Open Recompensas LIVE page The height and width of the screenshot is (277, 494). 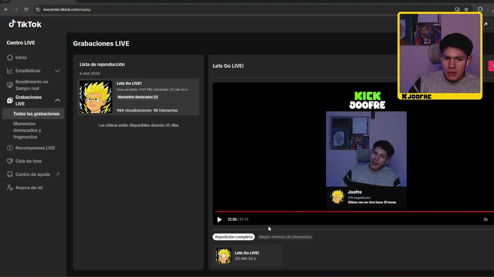[x=35, y=148]
